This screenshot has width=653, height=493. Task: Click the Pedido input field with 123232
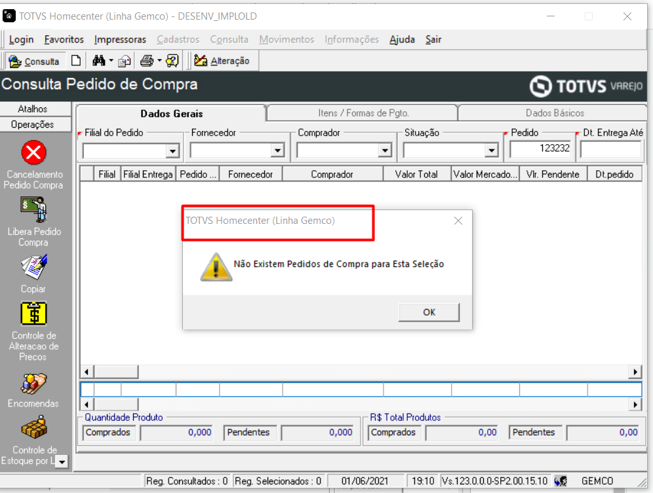540,149
